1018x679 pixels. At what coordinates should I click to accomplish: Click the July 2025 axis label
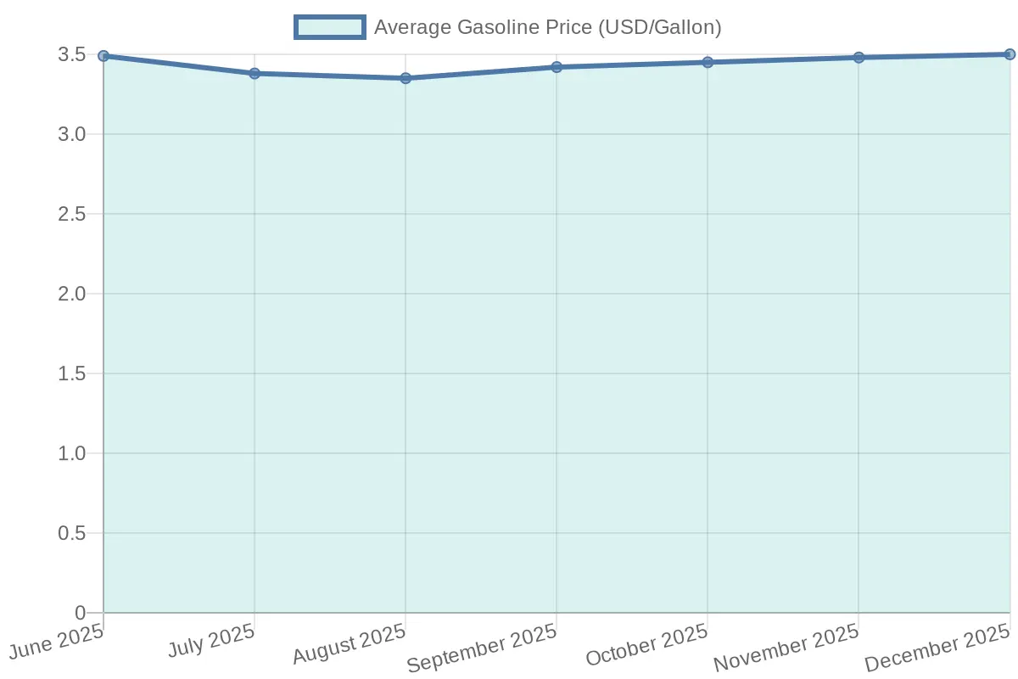point(212,639)
